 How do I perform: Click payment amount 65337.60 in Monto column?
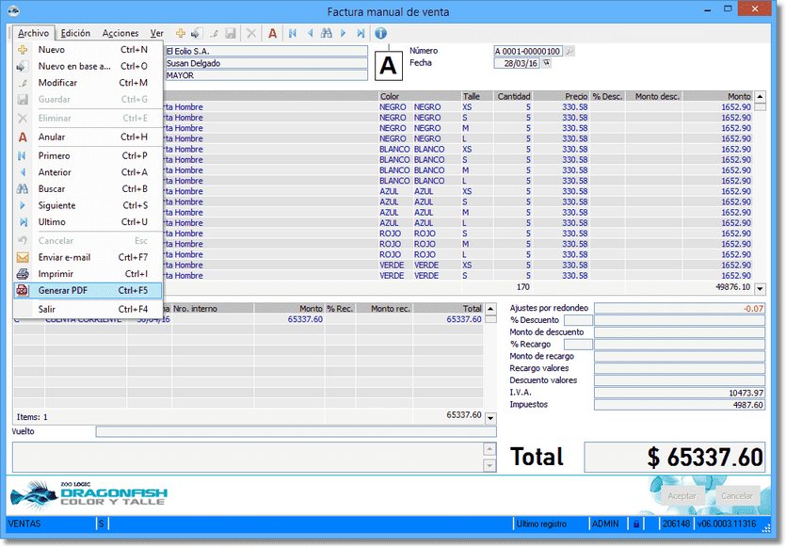(305, 319)
